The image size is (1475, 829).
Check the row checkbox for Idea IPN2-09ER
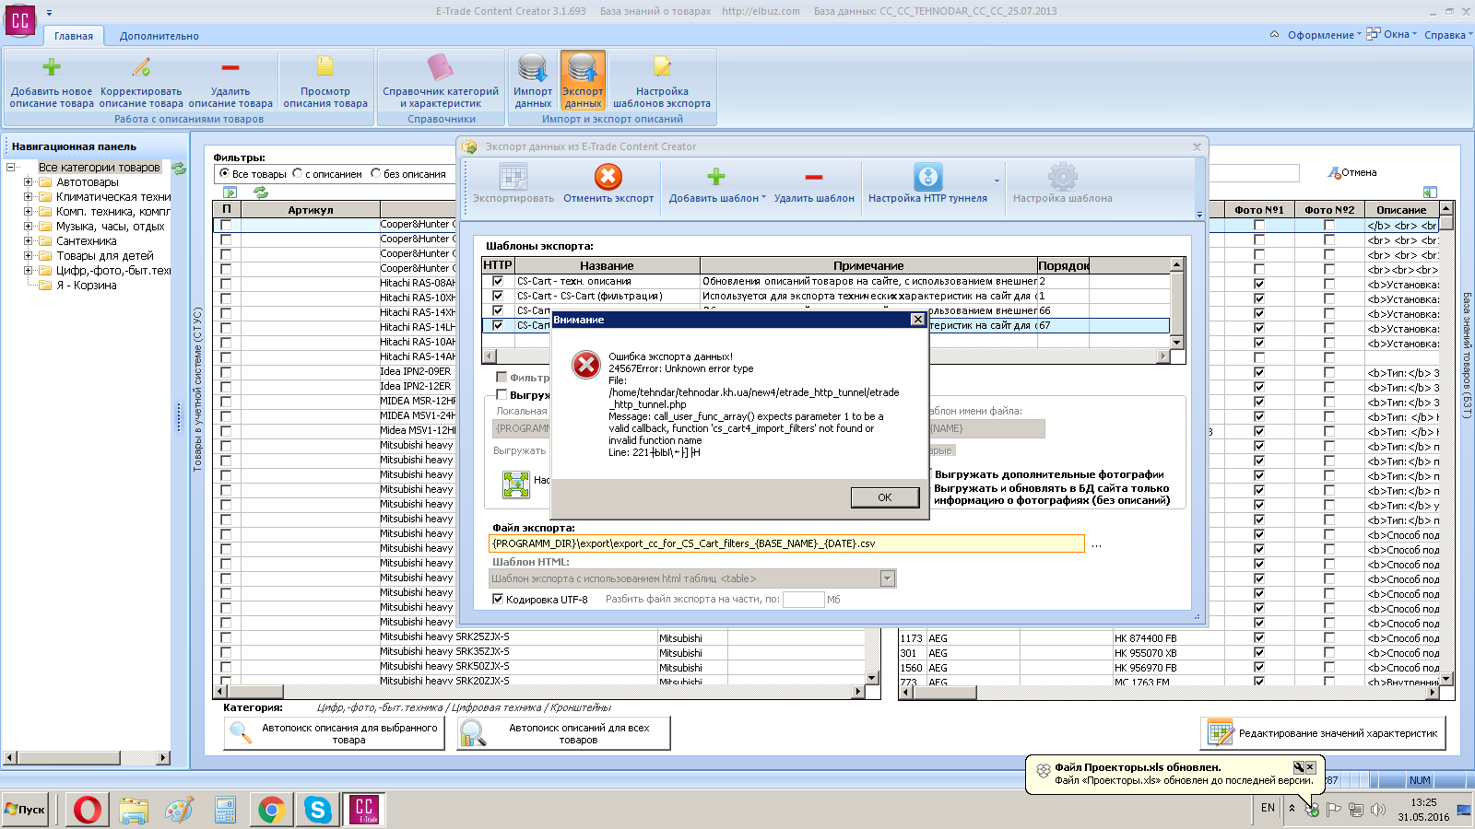[226, 372]
